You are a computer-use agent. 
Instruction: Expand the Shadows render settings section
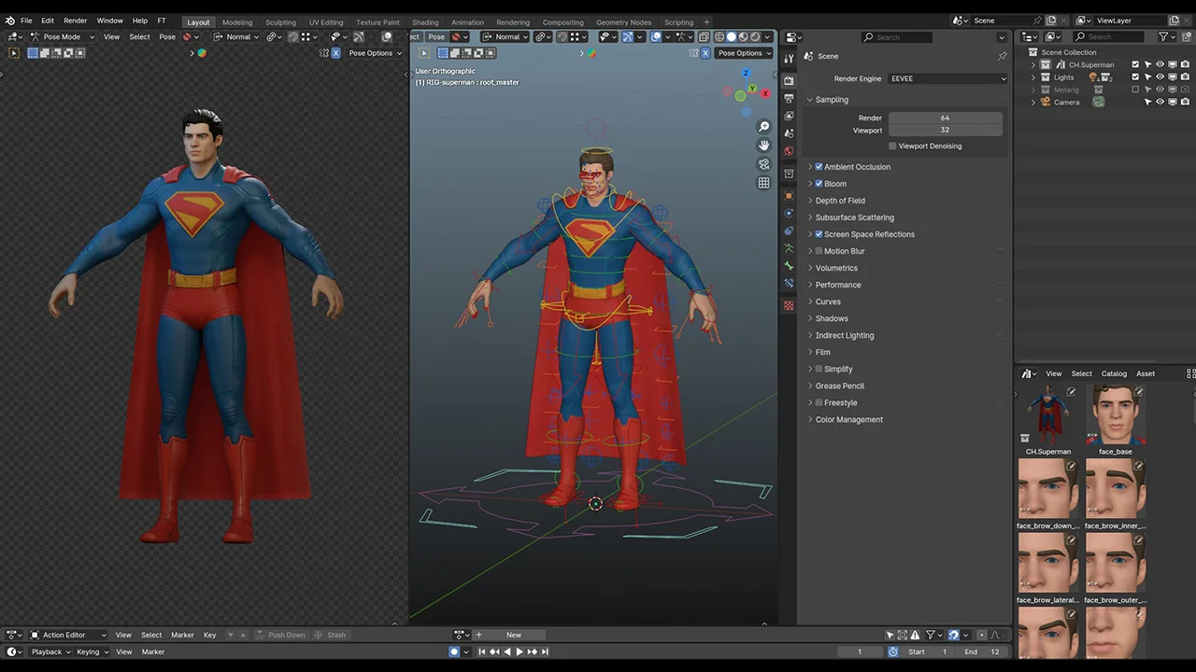tap(831, 319)
